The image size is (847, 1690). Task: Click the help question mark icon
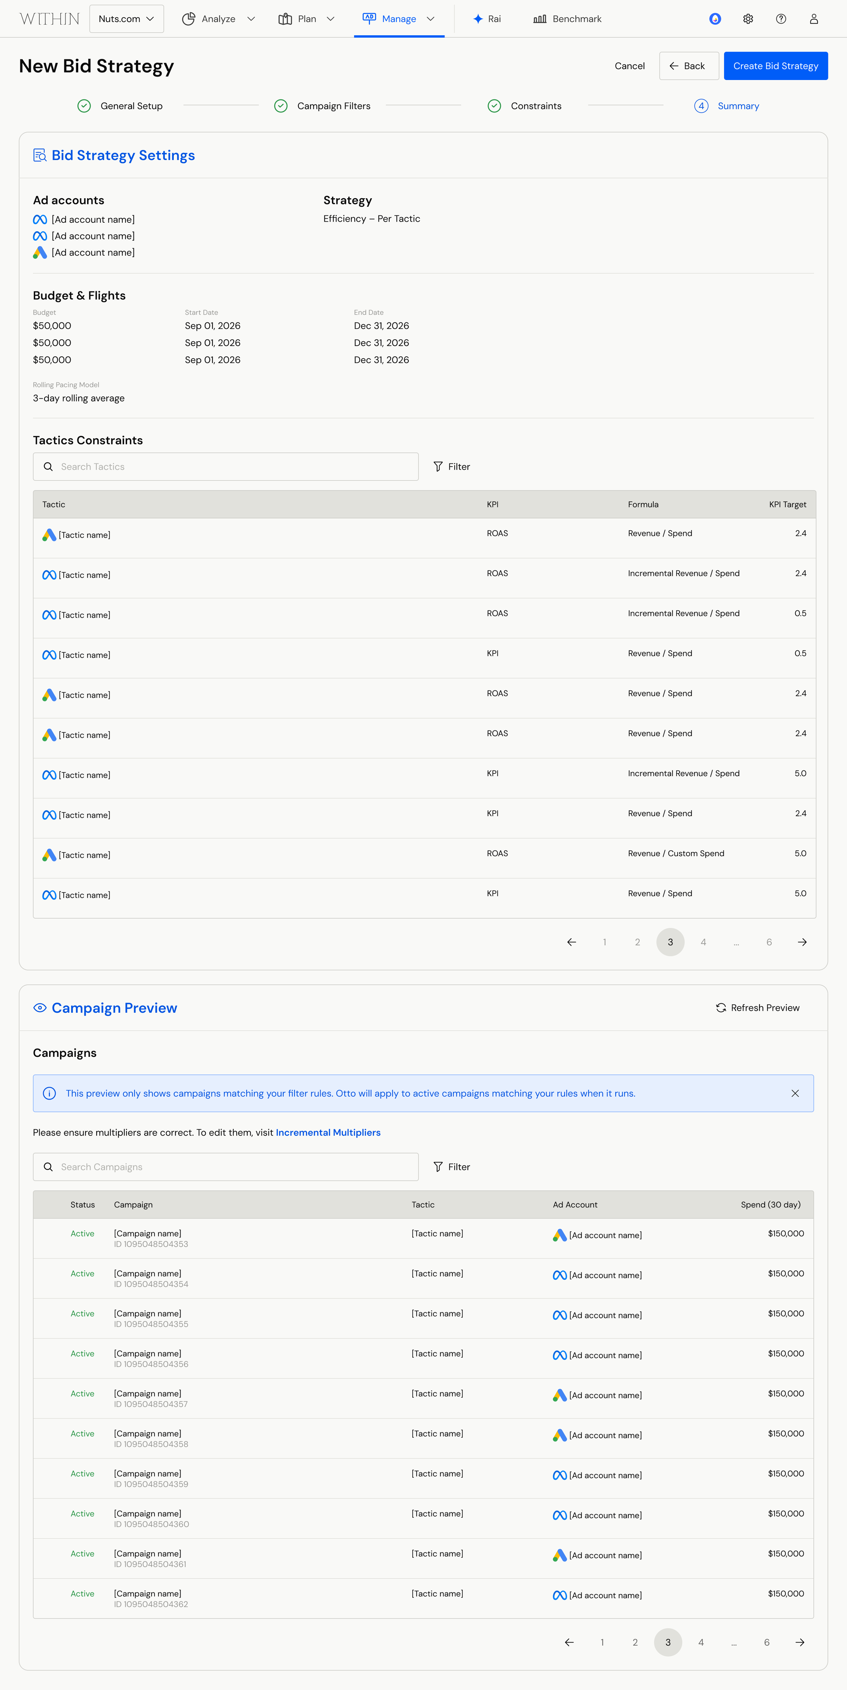point(781,19)
